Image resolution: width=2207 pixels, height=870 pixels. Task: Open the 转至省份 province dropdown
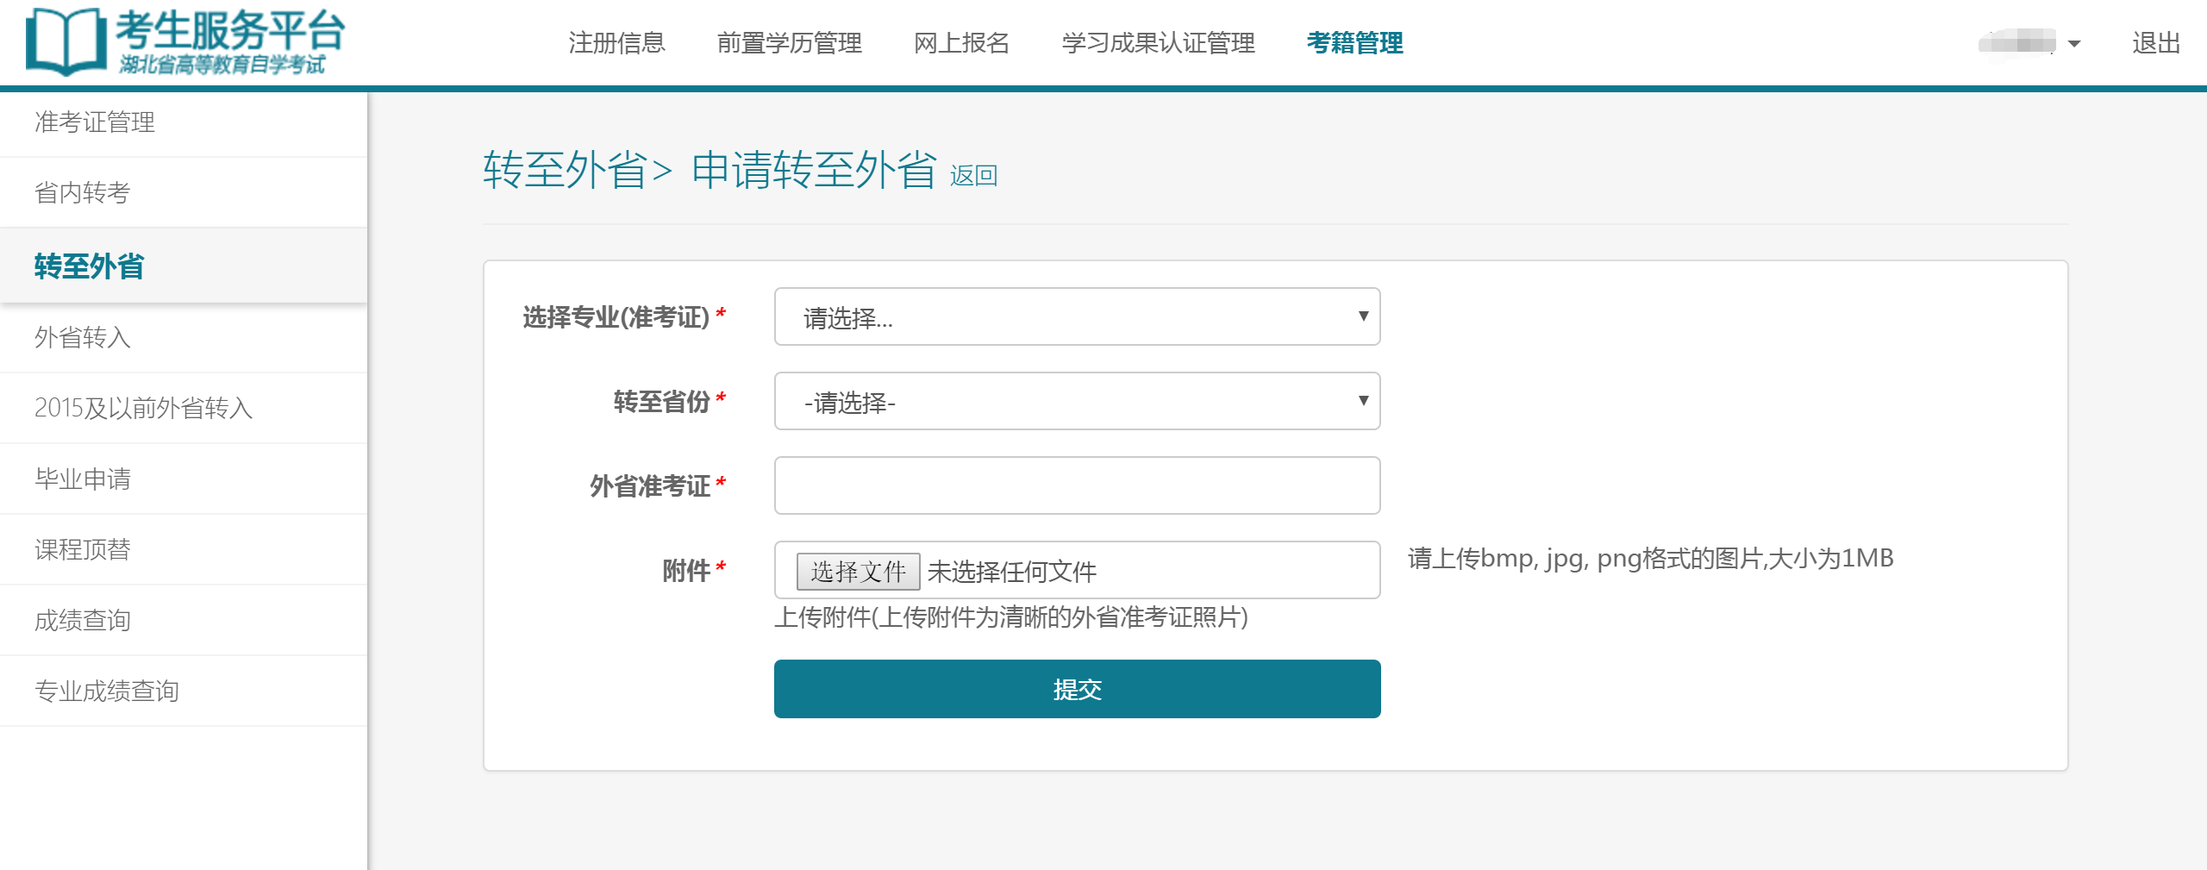click(x=1076, y=402)
